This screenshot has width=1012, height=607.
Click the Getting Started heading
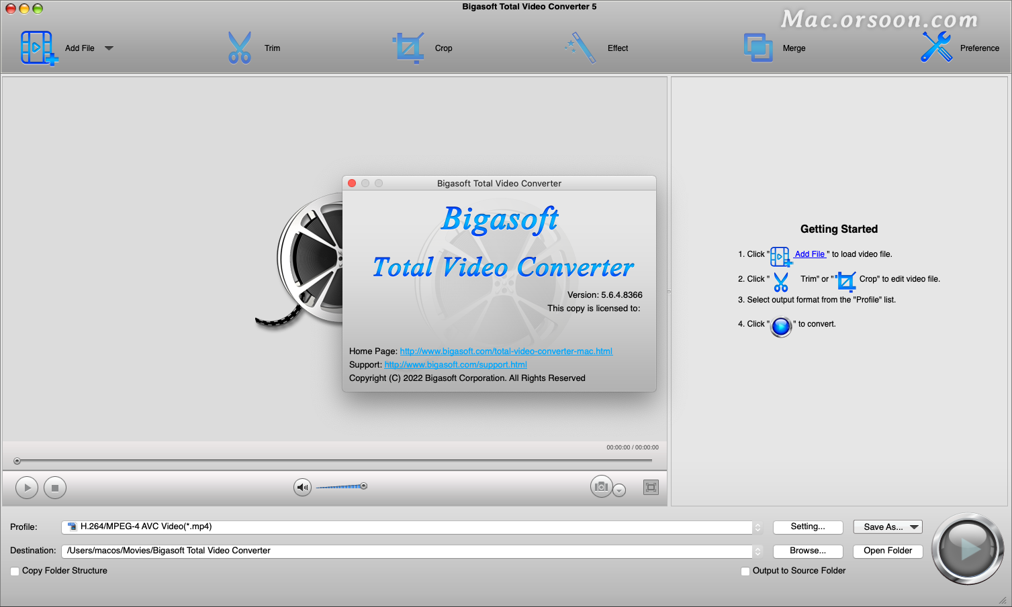pyautogui.click(x=839, y=229)
